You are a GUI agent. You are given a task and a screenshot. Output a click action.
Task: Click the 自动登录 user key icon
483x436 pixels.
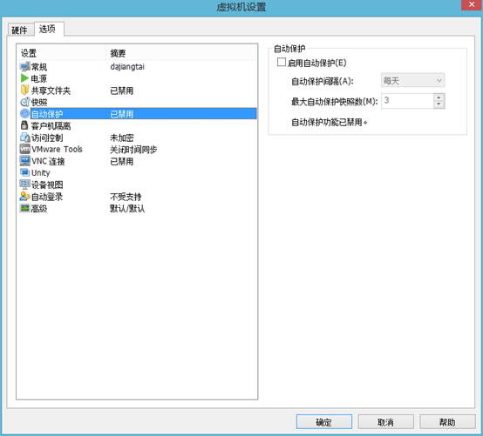pos(24,197)
